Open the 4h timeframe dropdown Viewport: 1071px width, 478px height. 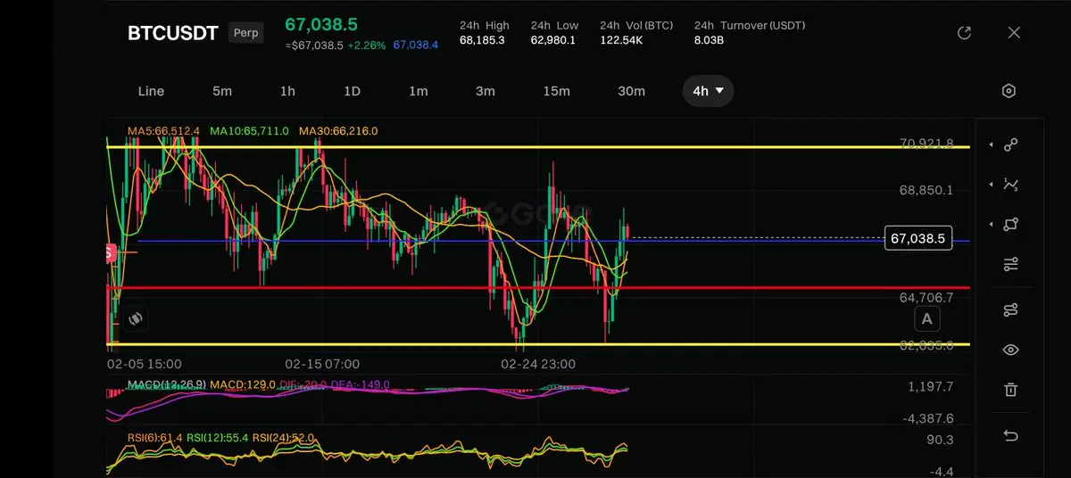coord(708,91)
